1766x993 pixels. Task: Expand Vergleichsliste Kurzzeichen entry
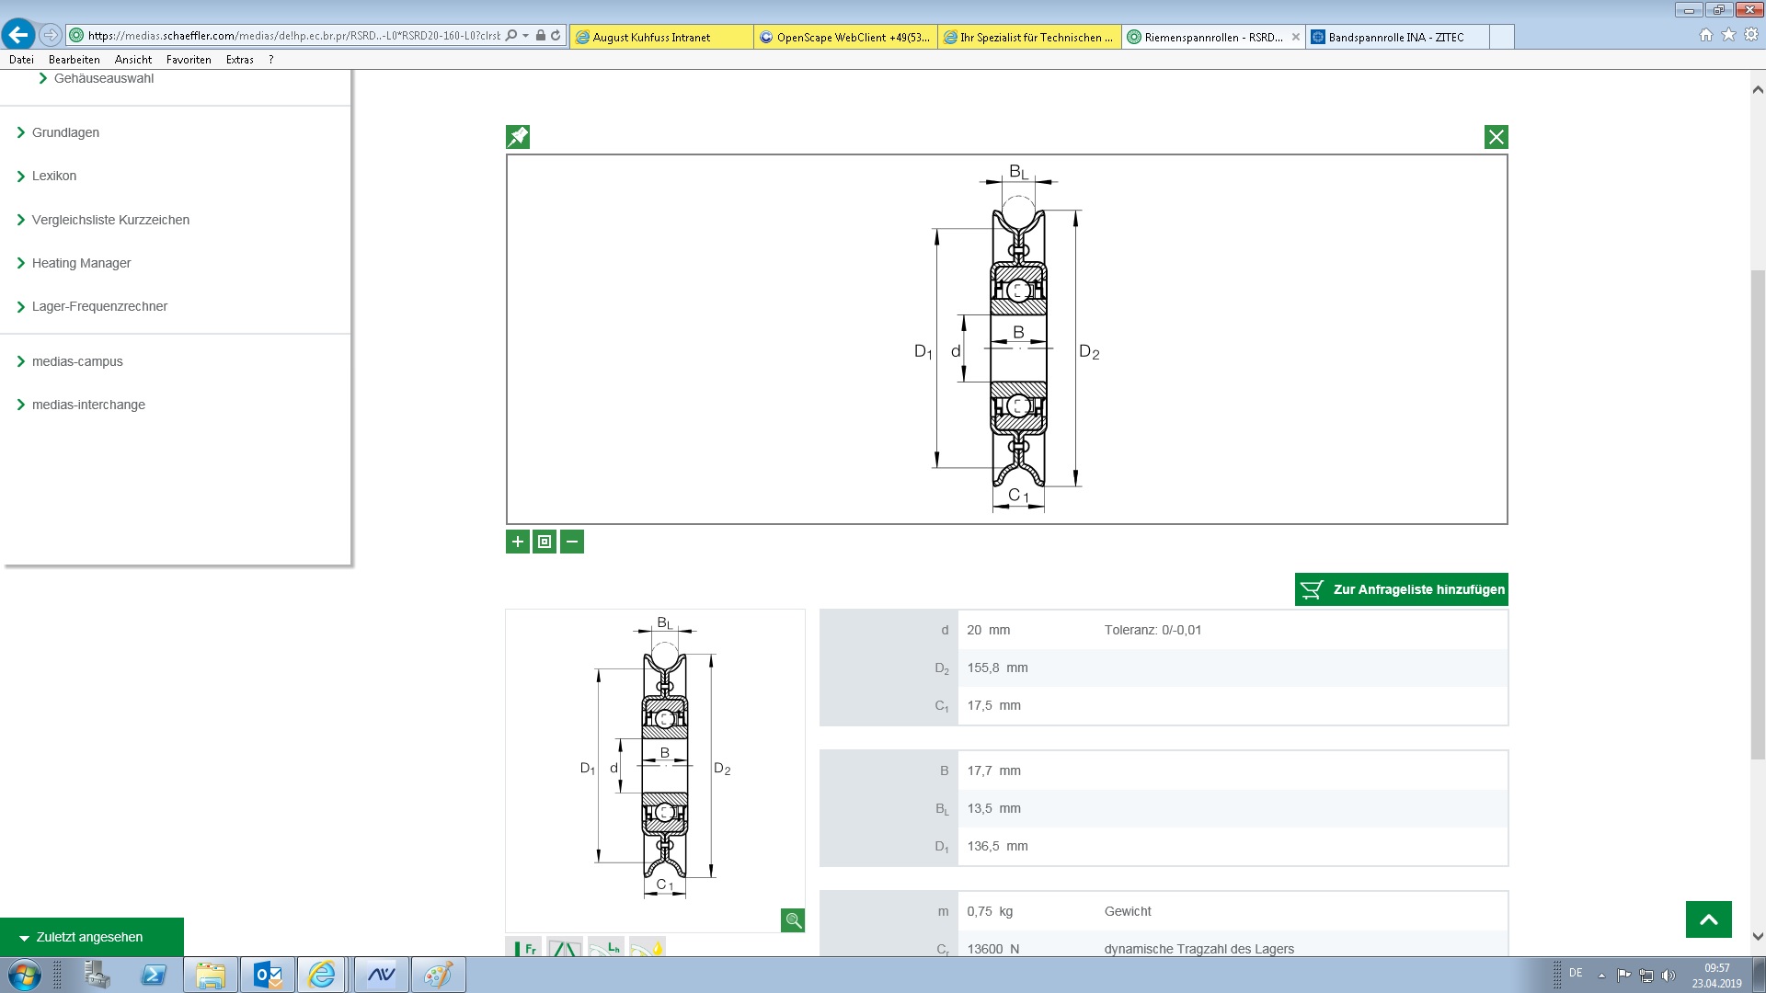(x=110, y=220)
